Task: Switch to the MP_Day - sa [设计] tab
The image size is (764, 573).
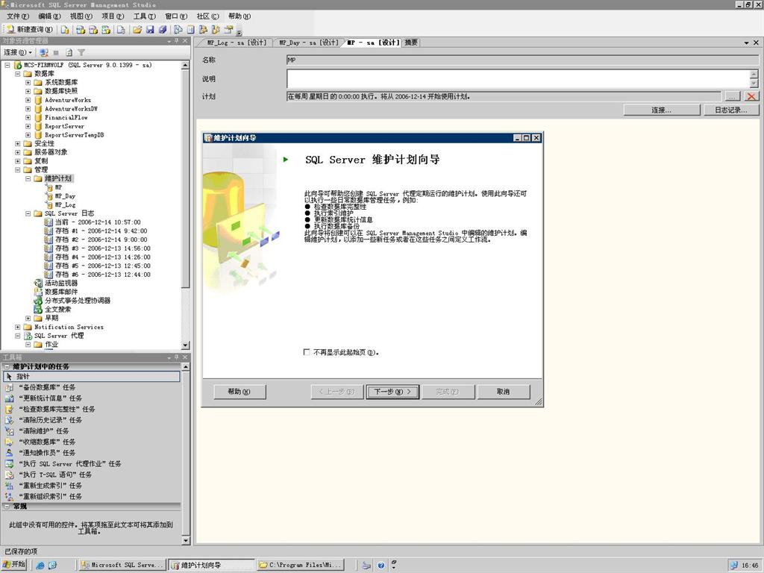Action: click(308, 43)
